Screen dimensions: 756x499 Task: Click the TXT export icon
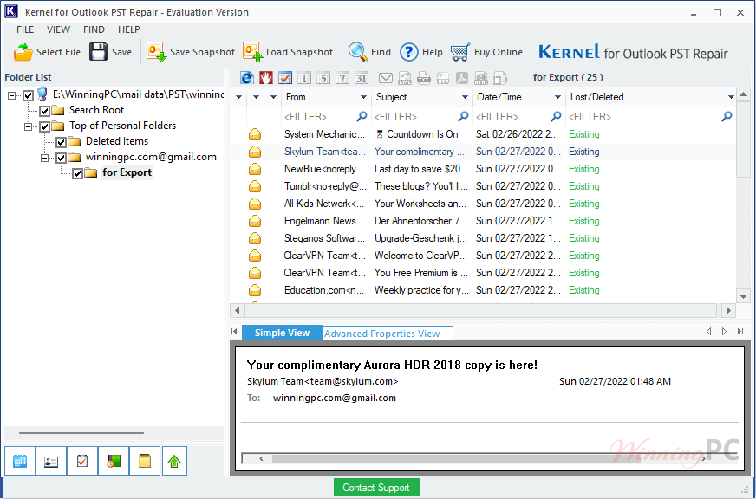tap(424, 78)
